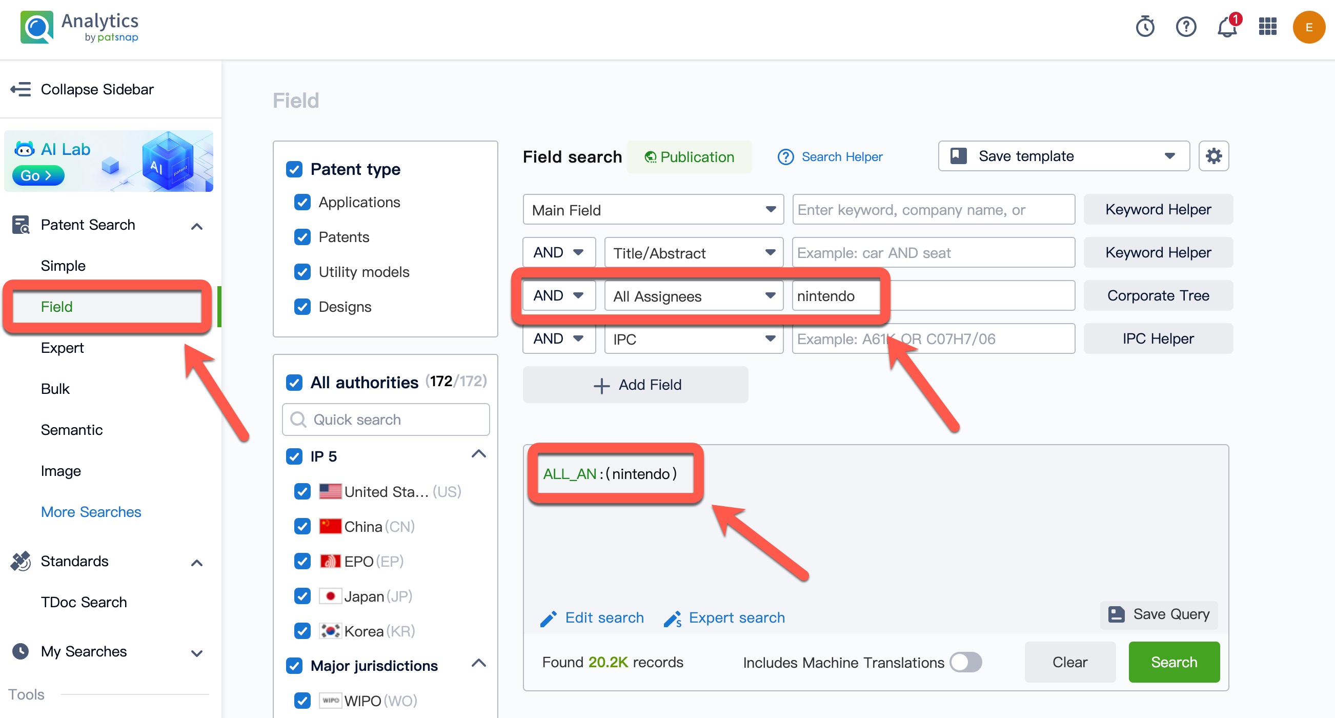Viewport: 1335px width, 718px height.
Task: Click the field search settings gear
Action: [1213, 156]
